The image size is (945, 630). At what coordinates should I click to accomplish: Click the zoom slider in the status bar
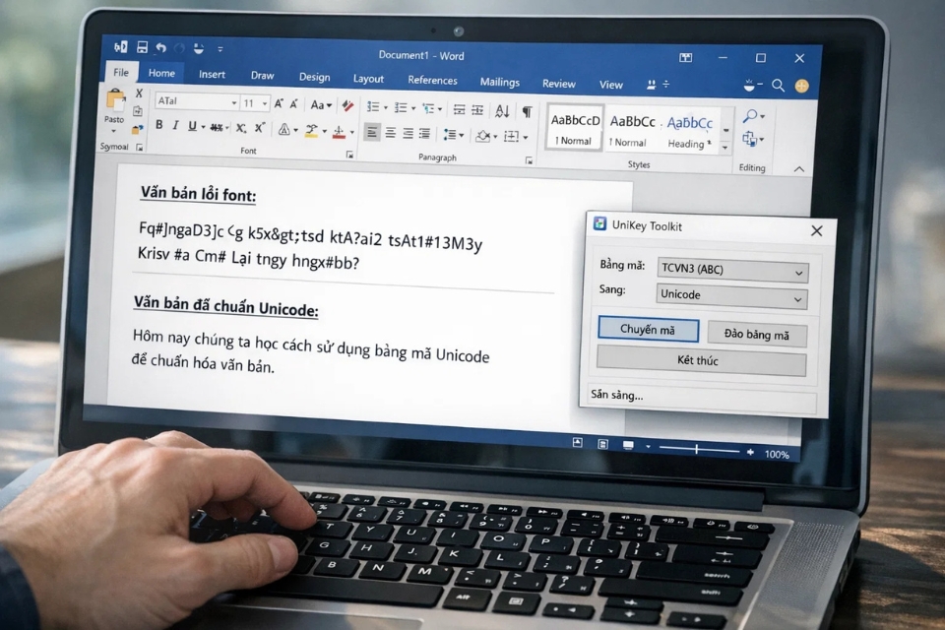[x=697, y=450]
